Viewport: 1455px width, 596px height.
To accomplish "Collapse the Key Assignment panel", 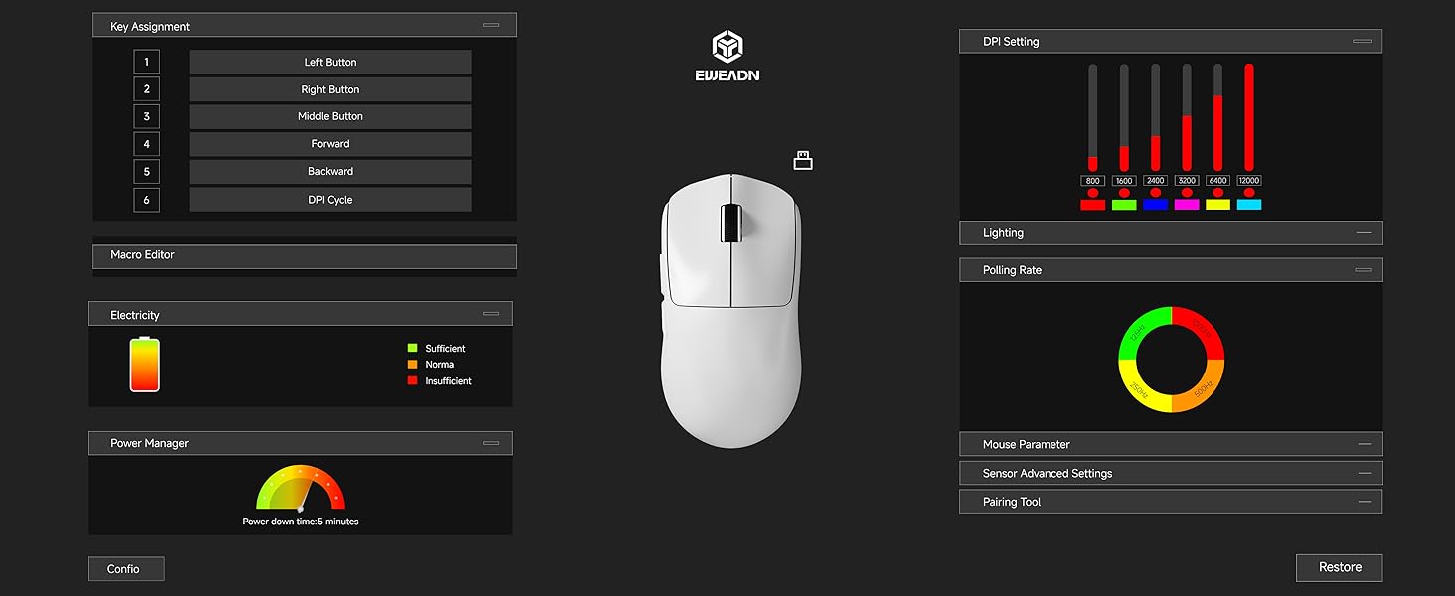I will point(491,24).
